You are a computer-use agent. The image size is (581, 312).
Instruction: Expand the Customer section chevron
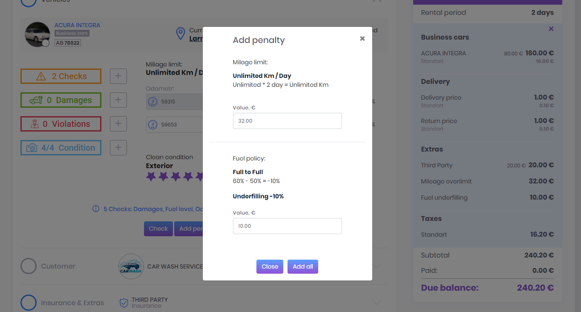tap(377, 266)
